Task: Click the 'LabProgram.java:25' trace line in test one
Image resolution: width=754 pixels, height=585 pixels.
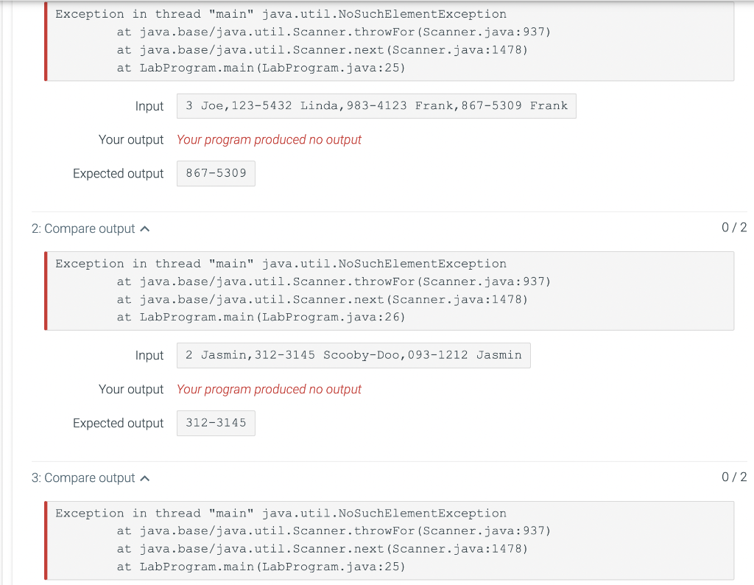Action: pos(261,67)
